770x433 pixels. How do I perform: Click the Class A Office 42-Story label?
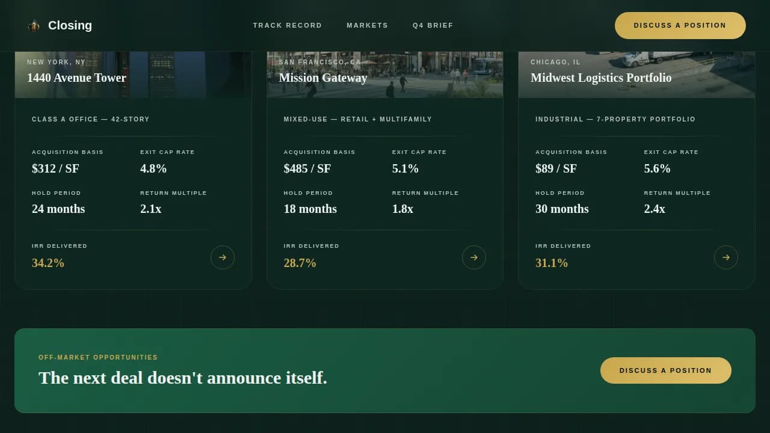point(90,119)
